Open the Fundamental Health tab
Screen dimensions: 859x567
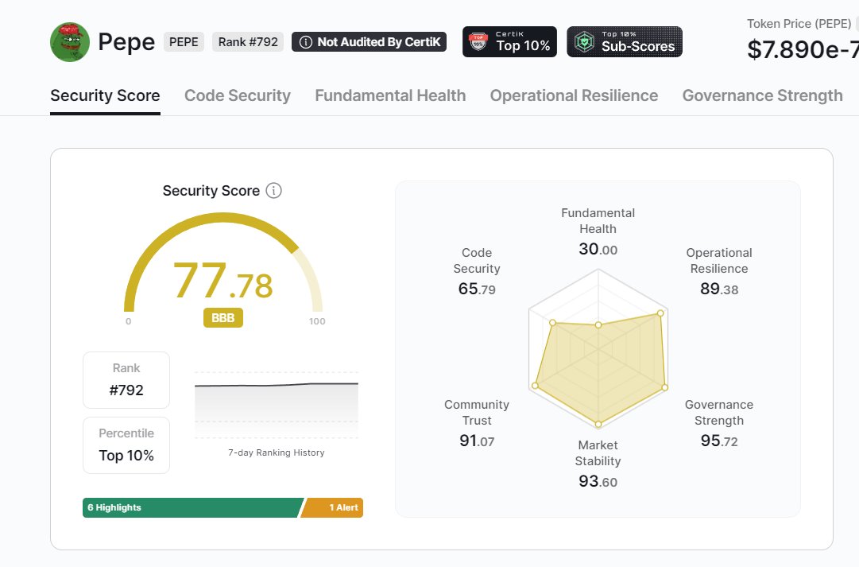(x=390, y=95)
